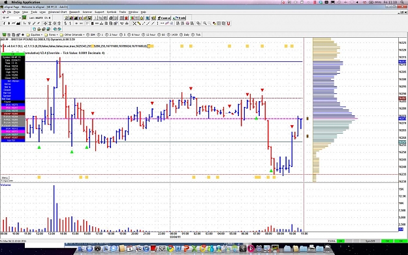This screenshot has width=408, height=255.
Task: Click green buy arrow below the 08:00 low
Action: point(271,171)
